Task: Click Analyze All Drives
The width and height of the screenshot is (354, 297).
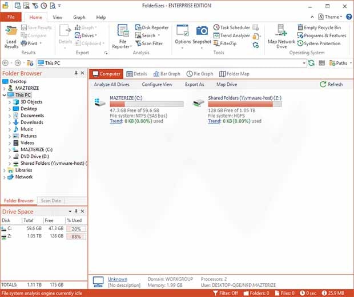Action: point(111,84)
